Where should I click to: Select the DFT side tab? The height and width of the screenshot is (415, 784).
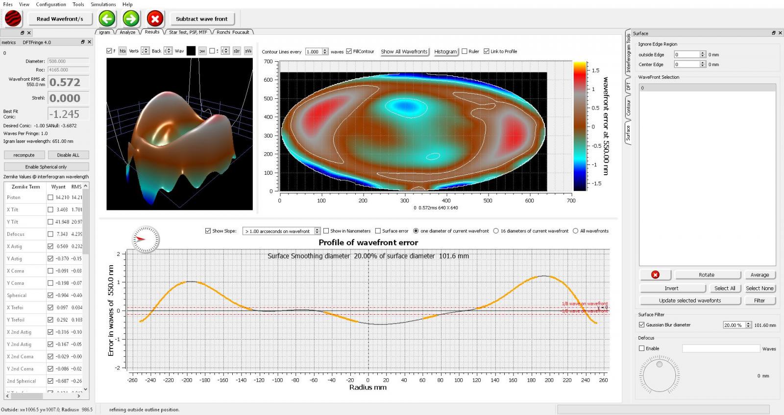[629, 86]
